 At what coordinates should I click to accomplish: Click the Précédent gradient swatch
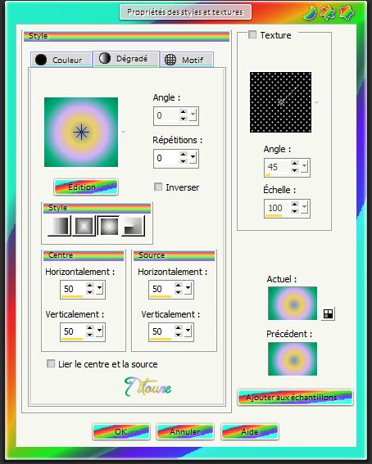point(293,358)
